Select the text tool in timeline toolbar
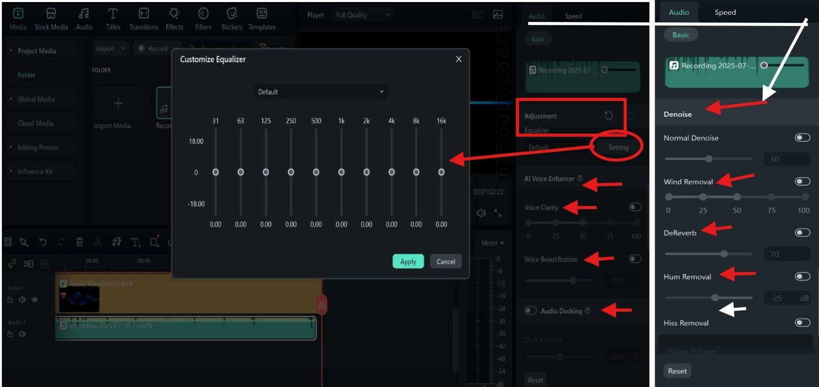The height and width of the screenshot is (387, 819). [x=135, y=242]
